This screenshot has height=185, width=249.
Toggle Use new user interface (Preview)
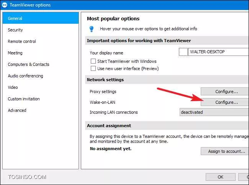[93, 69]
